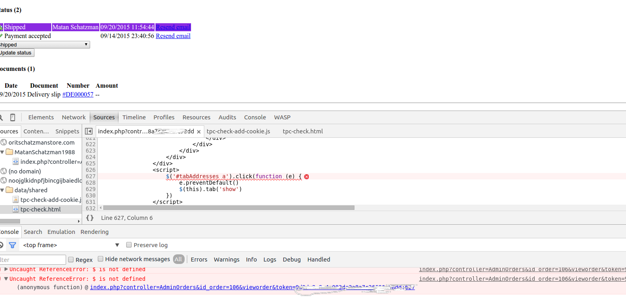Image resolution: width=626 pixels, height=300 pixels.
Task: Open the Network panel
Action: pyautogui.click(x=74, y=117)
